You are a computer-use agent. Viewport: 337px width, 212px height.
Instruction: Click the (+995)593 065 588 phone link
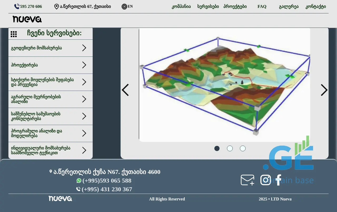107,181
